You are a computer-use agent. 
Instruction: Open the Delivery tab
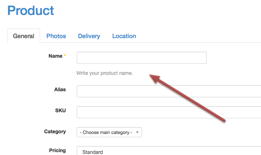coord(89,36)
